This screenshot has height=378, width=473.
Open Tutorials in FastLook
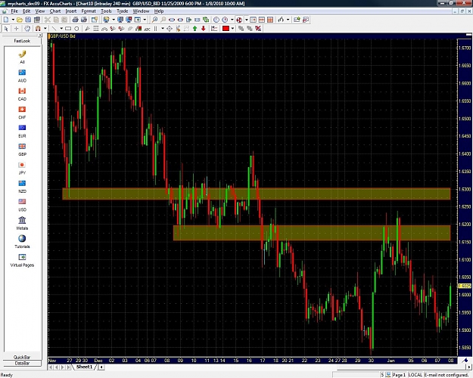coord(22,241)
